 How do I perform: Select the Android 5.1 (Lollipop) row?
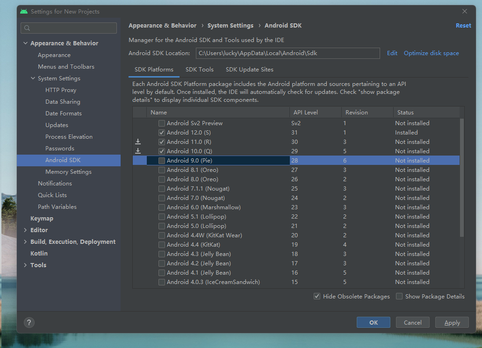[x=296, y=217]
